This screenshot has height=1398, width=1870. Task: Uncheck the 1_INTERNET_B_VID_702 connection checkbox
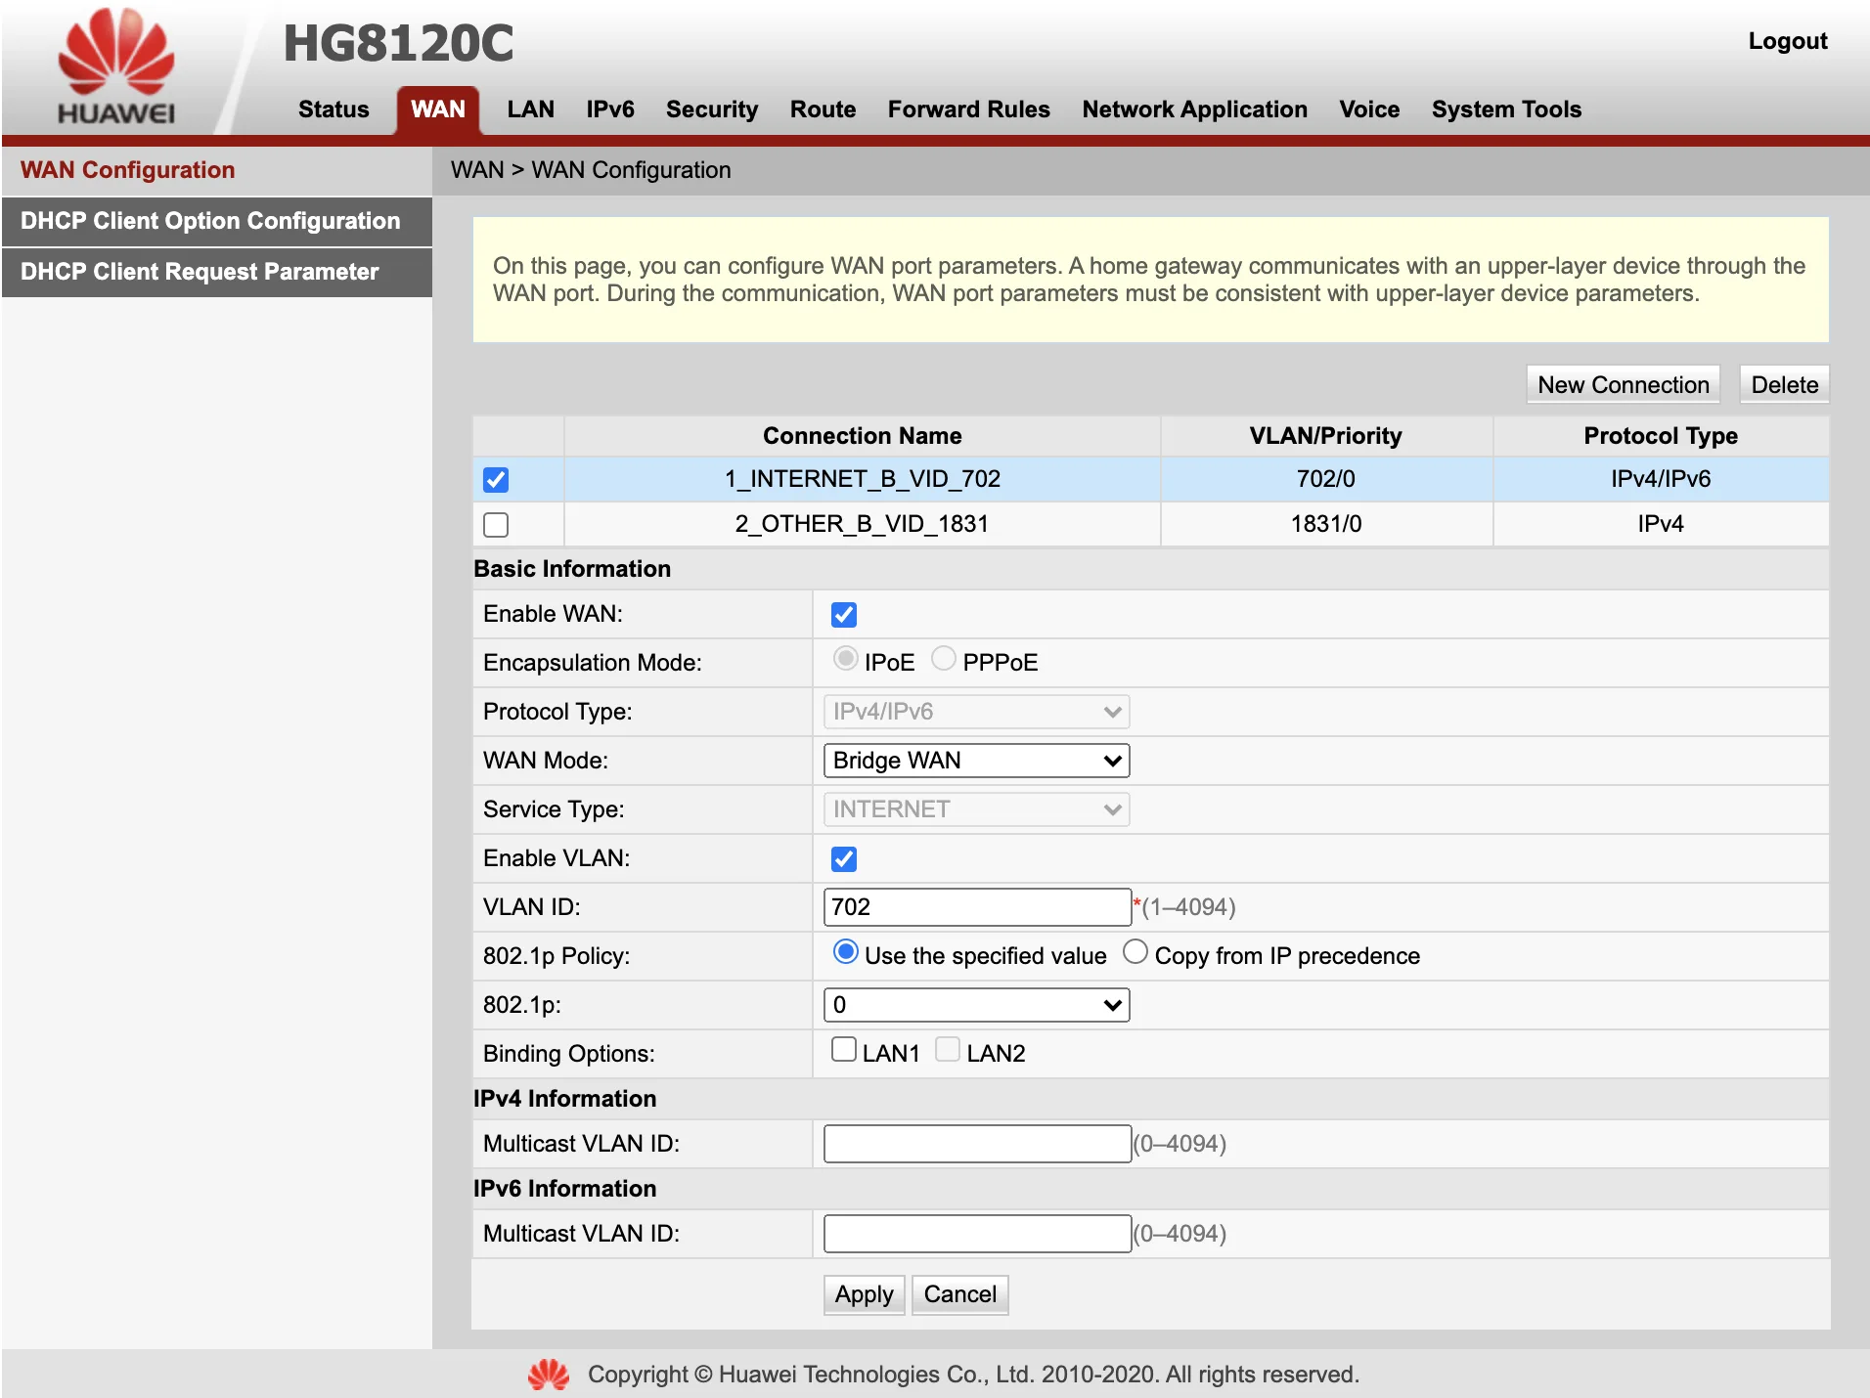click(x=496, y=480)
